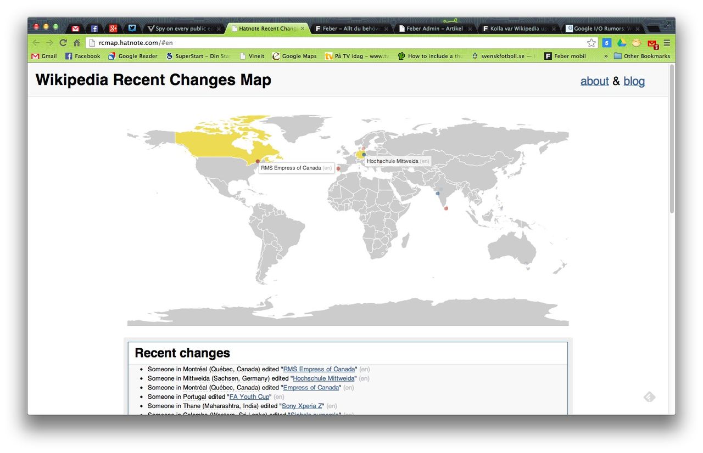
Task: Open the Other Bookmarks folder
Action: click(x=642, y=56)
